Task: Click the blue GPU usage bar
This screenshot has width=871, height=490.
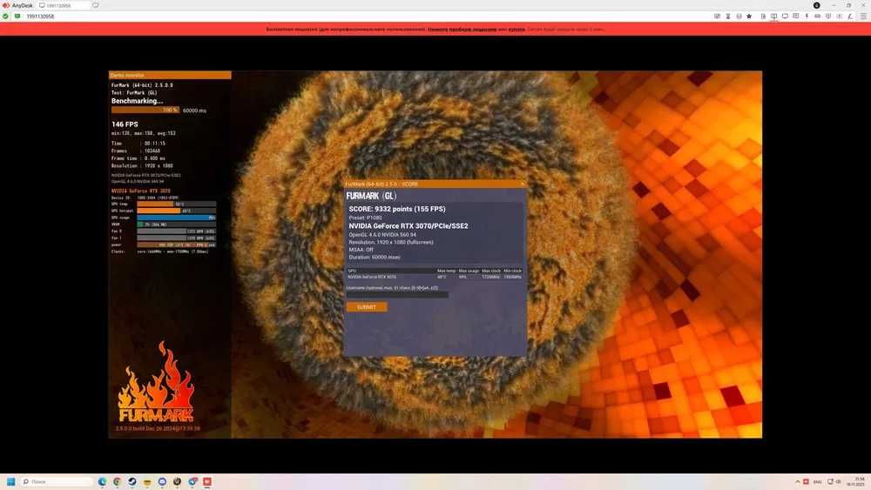Action: click(x=177, y=218)
